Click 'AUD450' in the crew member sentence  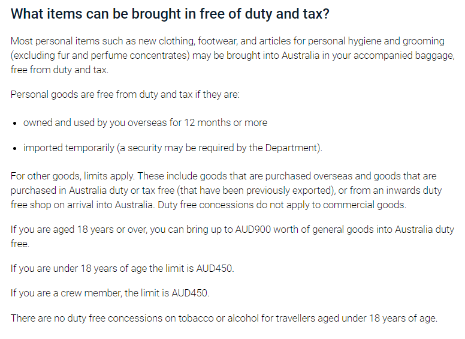[190, 293]
